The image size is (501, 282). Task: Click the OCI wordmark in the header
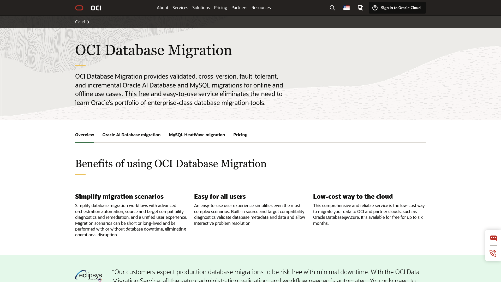(96, 8)
